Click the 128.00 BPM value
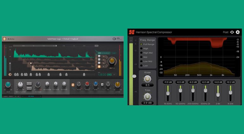 coord(102,75)
